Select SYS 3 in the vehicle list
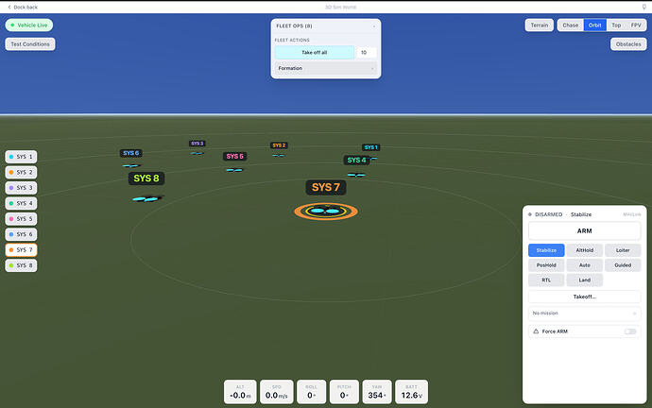652x408 pixels. pos(21,188)
